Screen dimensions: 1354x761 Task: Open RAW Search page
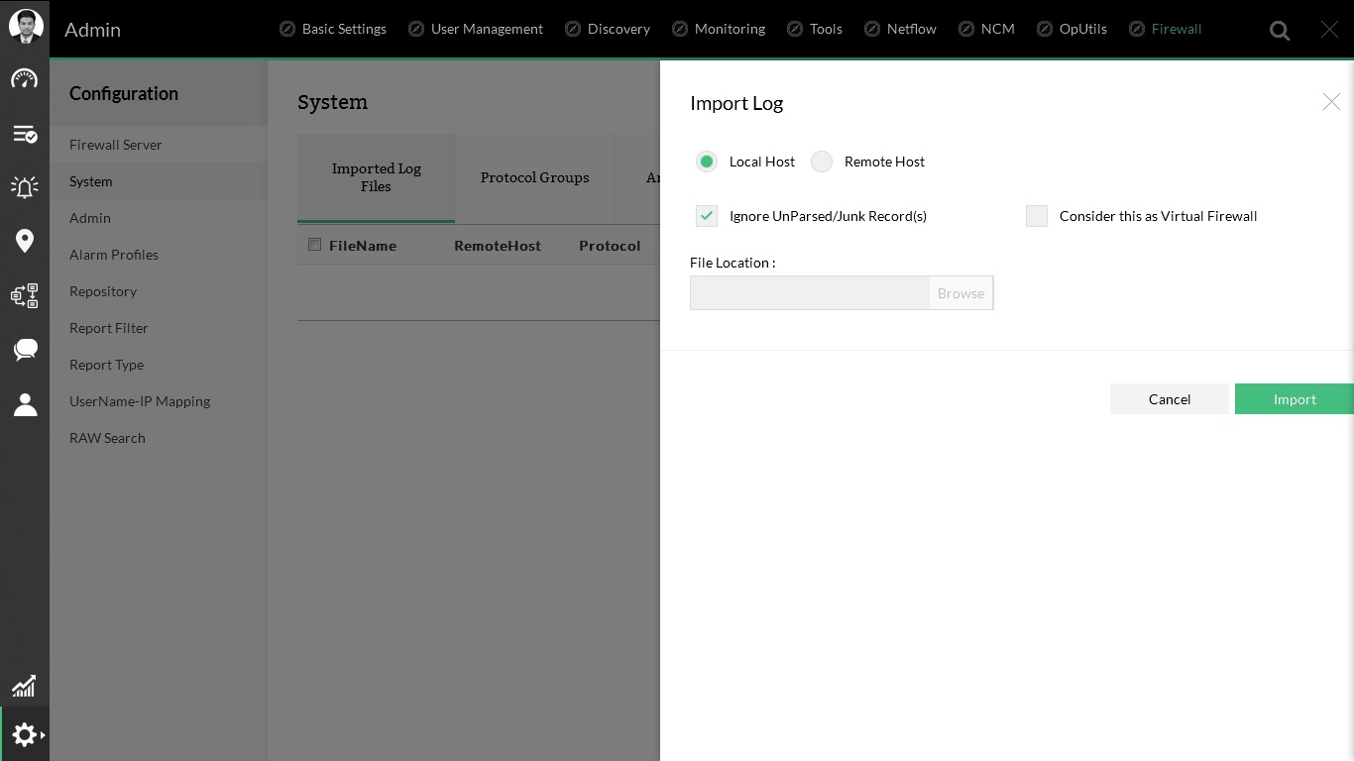point(159,438)
